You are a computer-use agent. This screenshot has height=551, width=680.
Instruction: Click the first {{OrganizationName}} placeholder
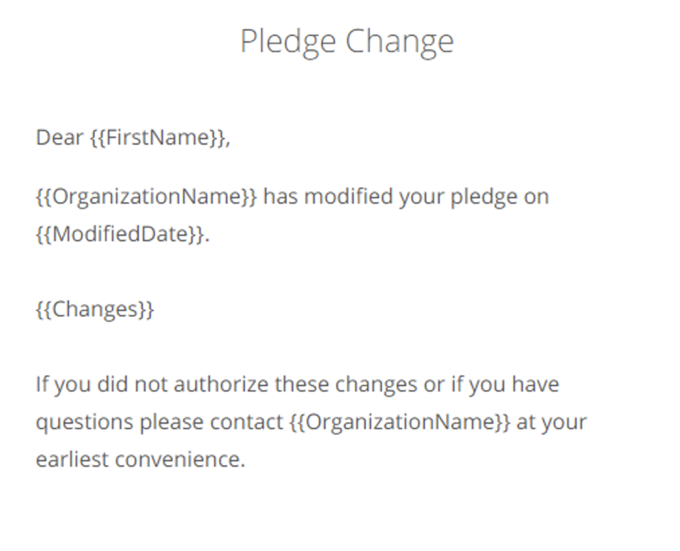coord(146,197)
